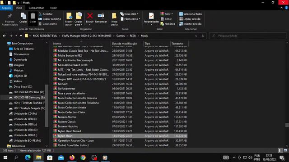Open the Arquivo menu tab

[x=6, y=8]
